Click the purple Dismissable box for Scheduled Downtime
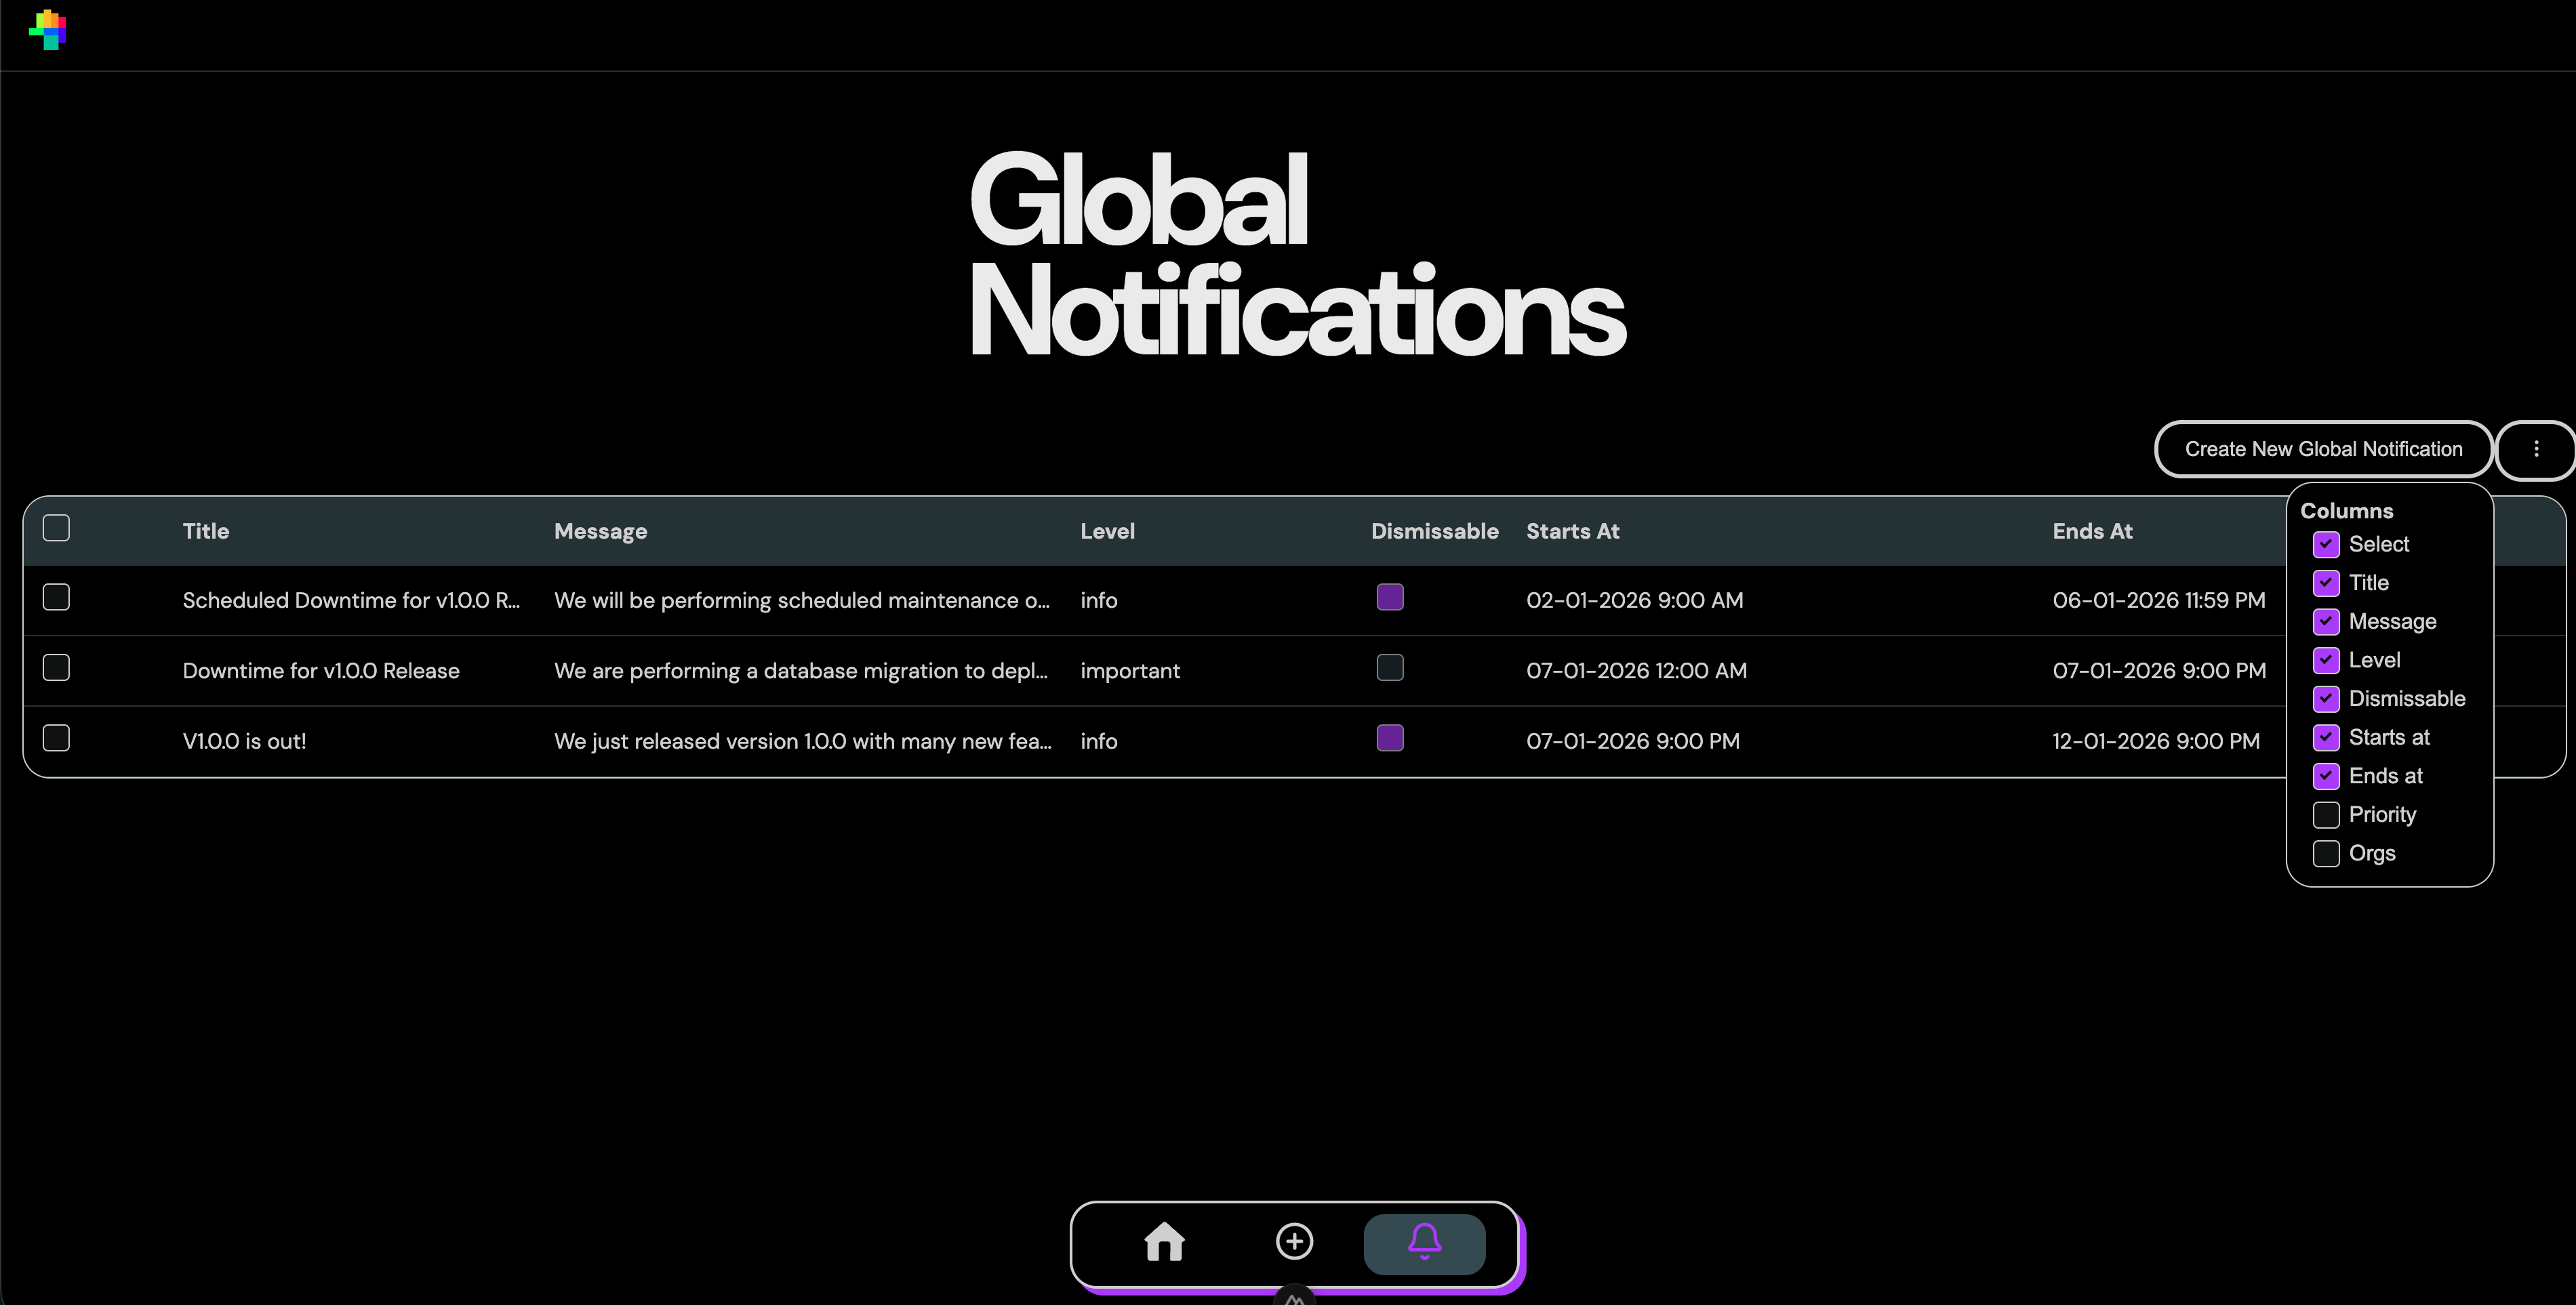Screen dimensions: 2576x1305 (1390, 598)
